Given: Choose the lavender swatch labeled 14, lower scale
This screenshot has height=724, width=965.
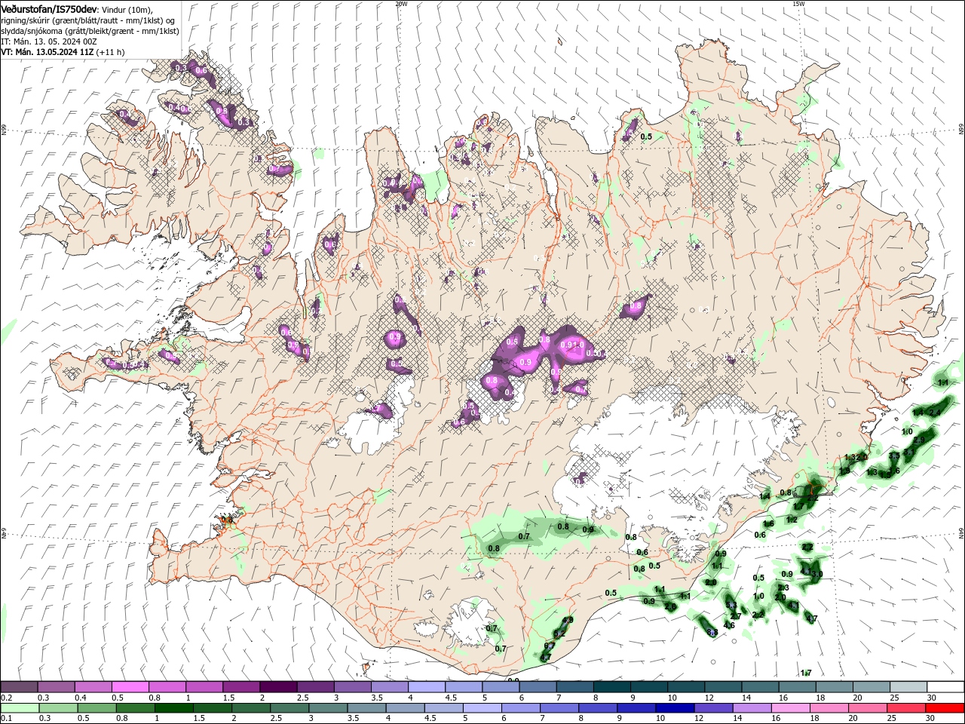Looking at the screenshot, I should 751,708.
